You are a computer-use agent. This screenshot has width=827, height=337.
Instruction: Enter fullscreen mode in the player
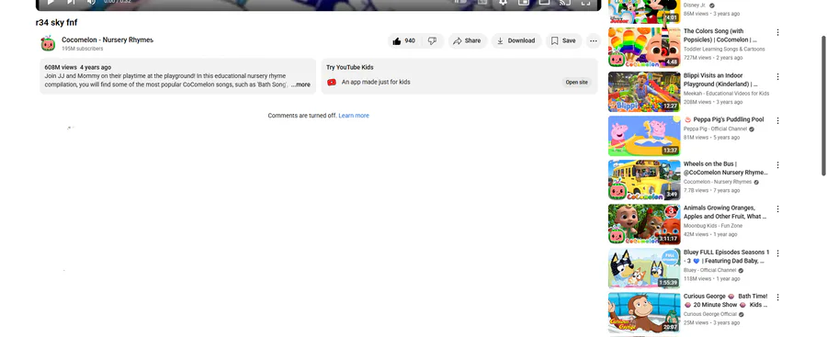(585, 3)
